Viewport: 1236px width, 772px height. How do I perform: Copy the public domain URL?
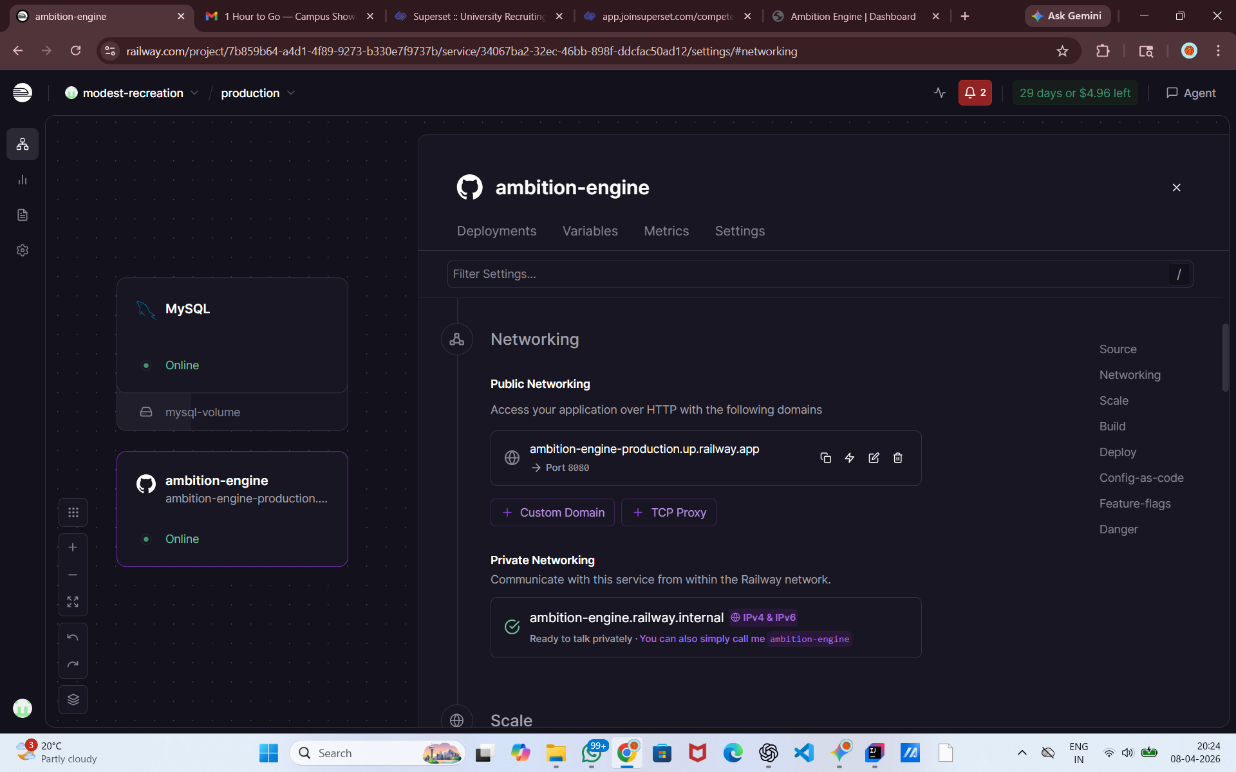click(x=825, y=457)
